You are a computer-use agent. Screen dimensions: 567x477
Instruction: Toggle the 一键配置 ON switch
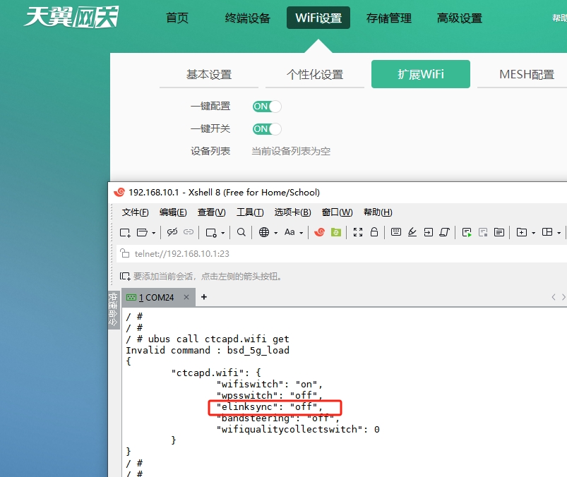tap(267, 107)
